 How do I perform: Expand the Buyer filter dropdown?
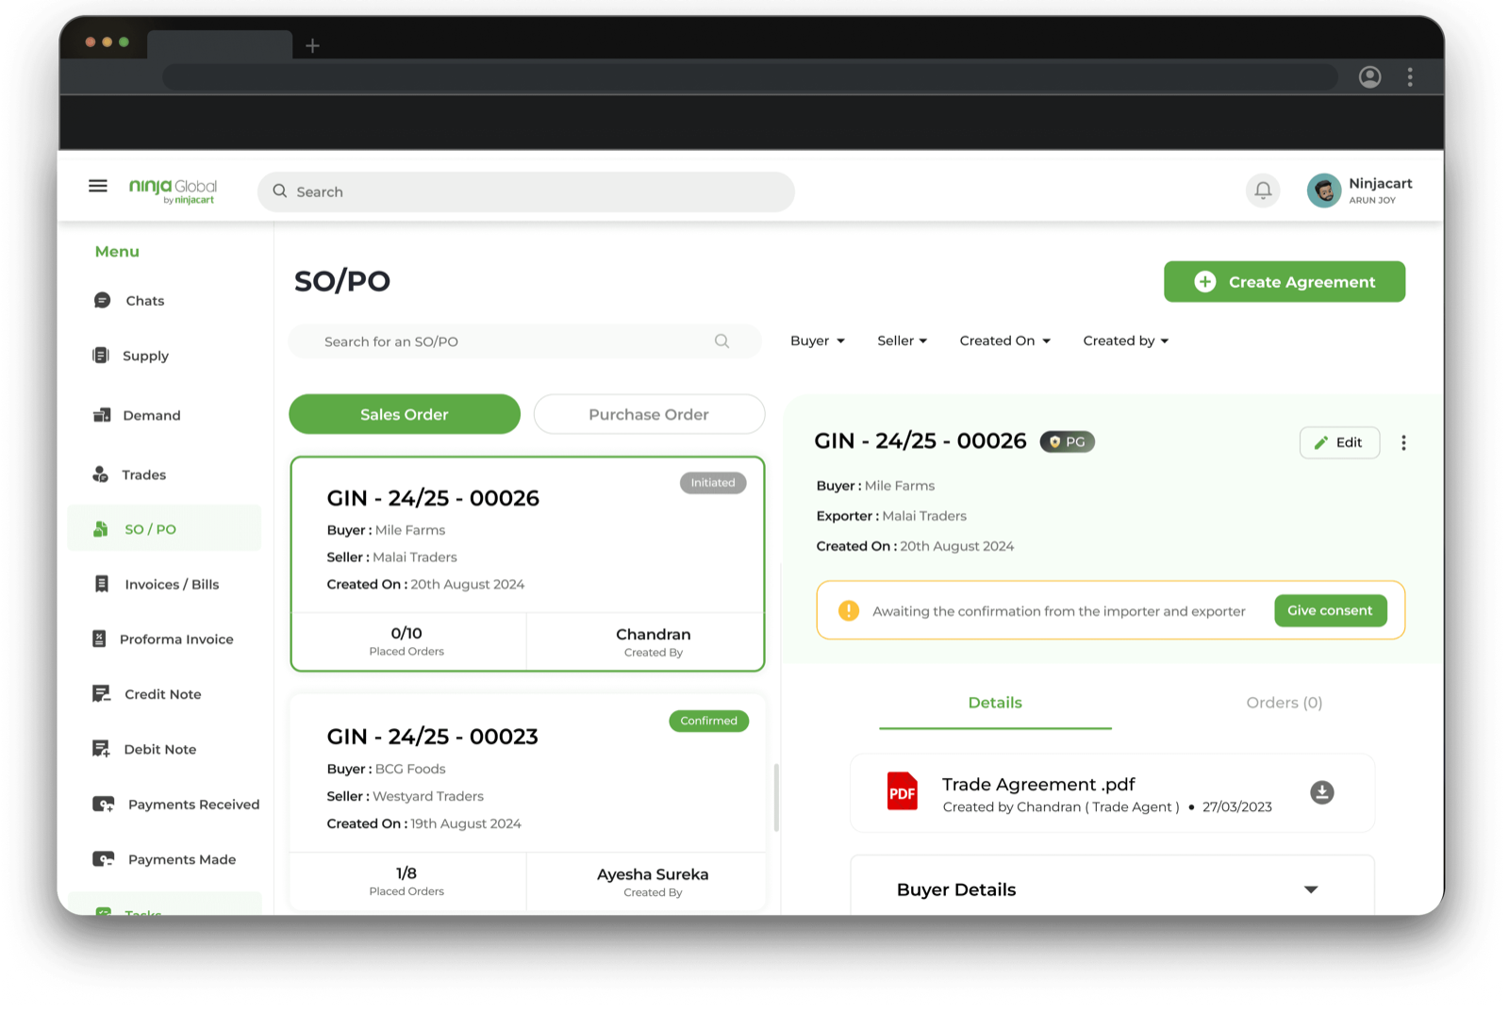(818, 340)
